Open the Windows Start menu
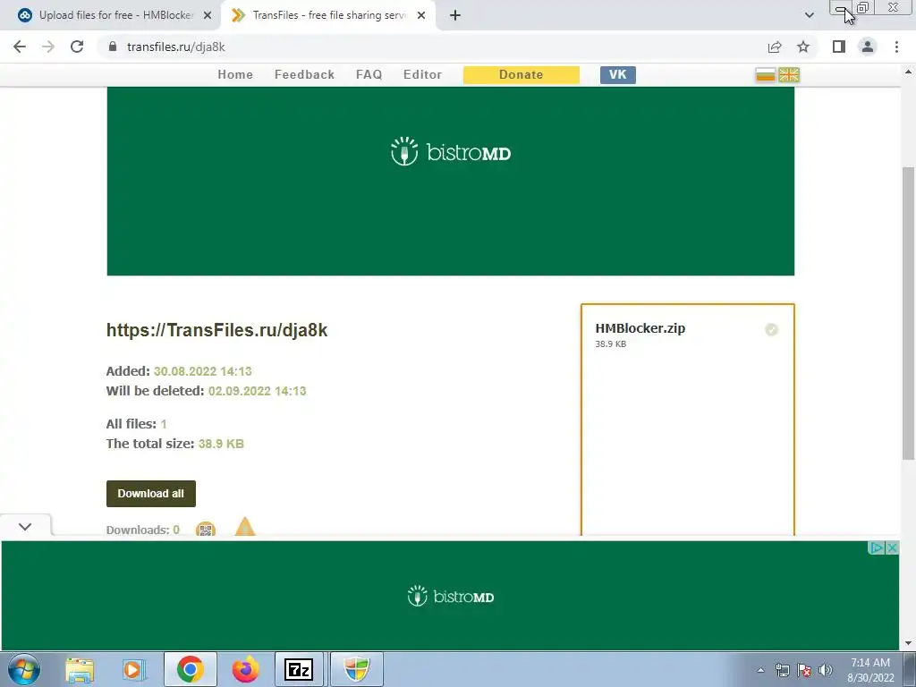The image size is (916, 687). click(23, 669)
